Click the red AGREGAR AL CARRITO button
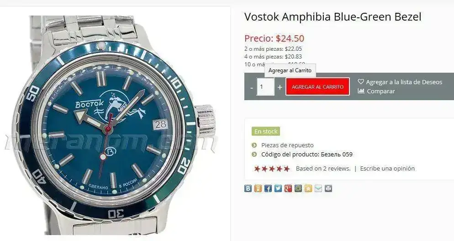 pos(317,86)
